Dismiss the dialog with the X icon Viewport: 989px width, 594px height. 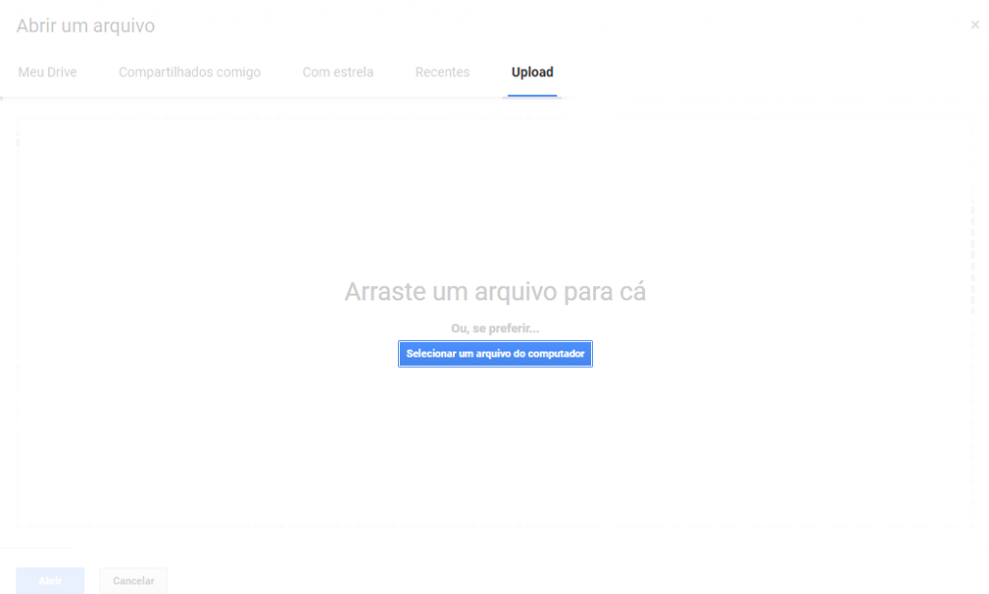pyautogui.click(x=975, y=25)
